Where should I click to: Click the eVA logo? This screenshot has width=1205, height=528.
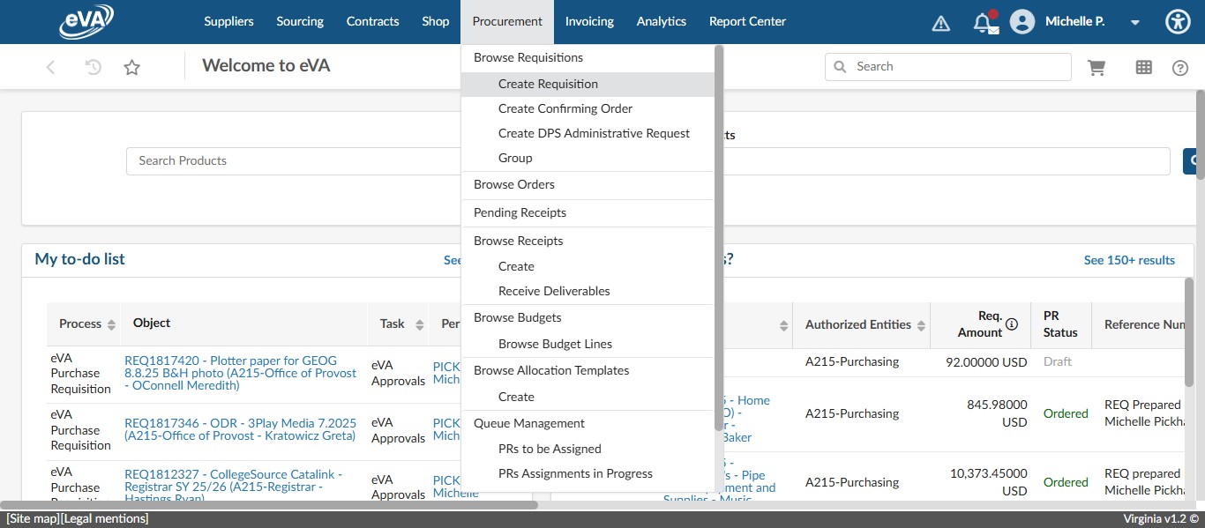[86, 22]
